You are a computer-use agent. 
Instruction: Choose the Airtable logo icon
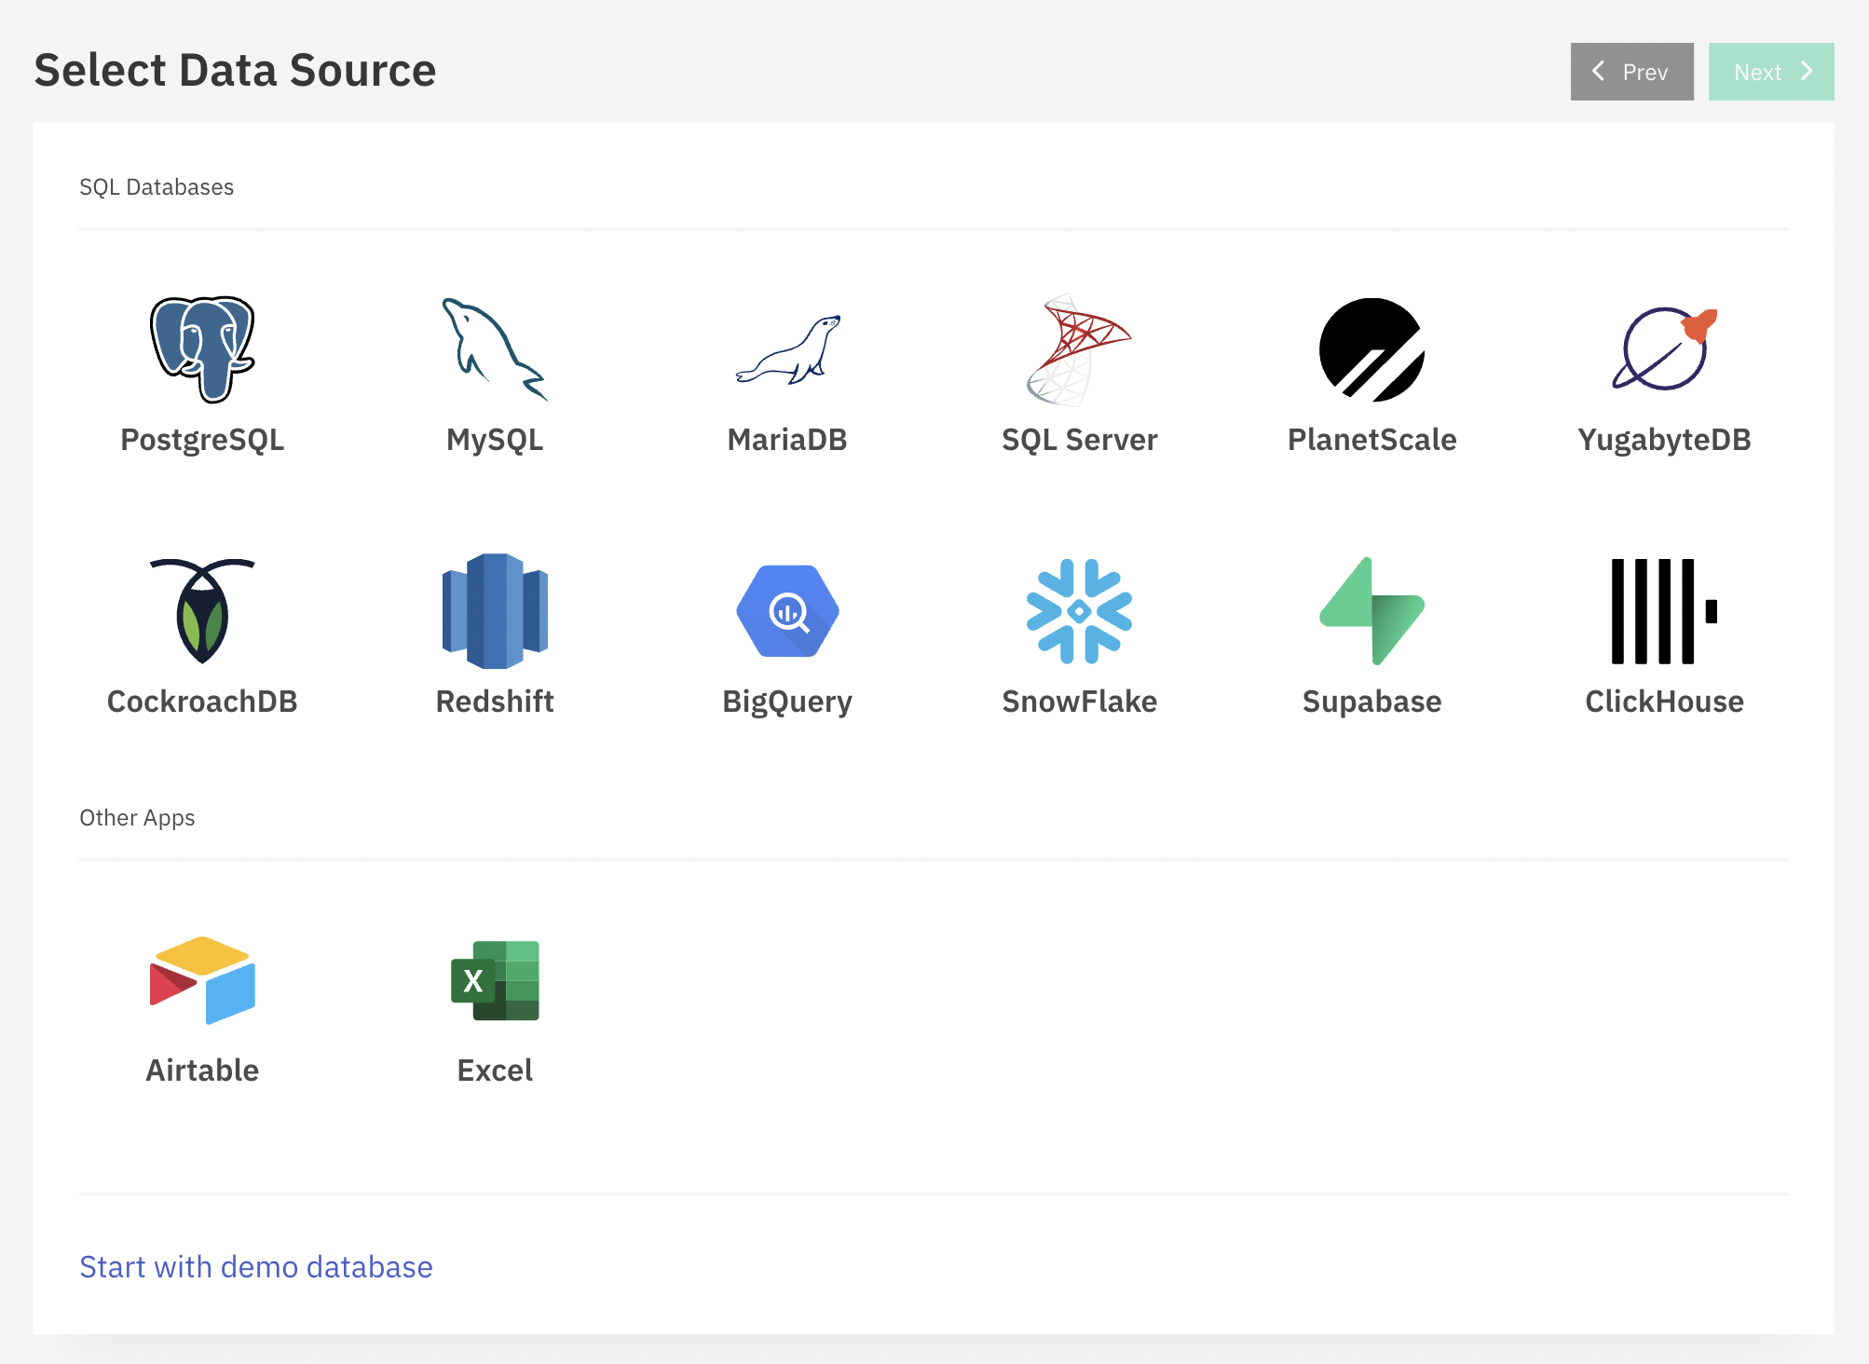pos(202,980)
